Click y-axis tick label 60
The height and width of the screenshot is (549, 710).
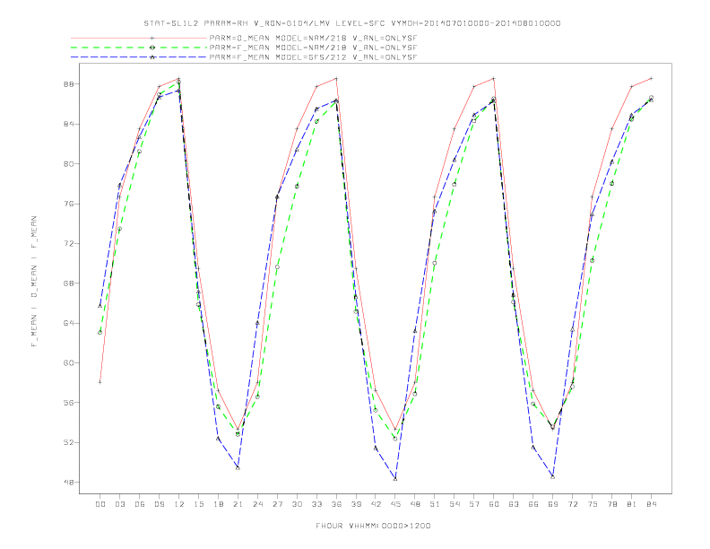tap(68, 362)
